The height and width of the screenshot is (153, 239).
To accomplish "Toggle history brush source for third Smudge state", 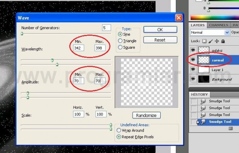I will (194, 115).
